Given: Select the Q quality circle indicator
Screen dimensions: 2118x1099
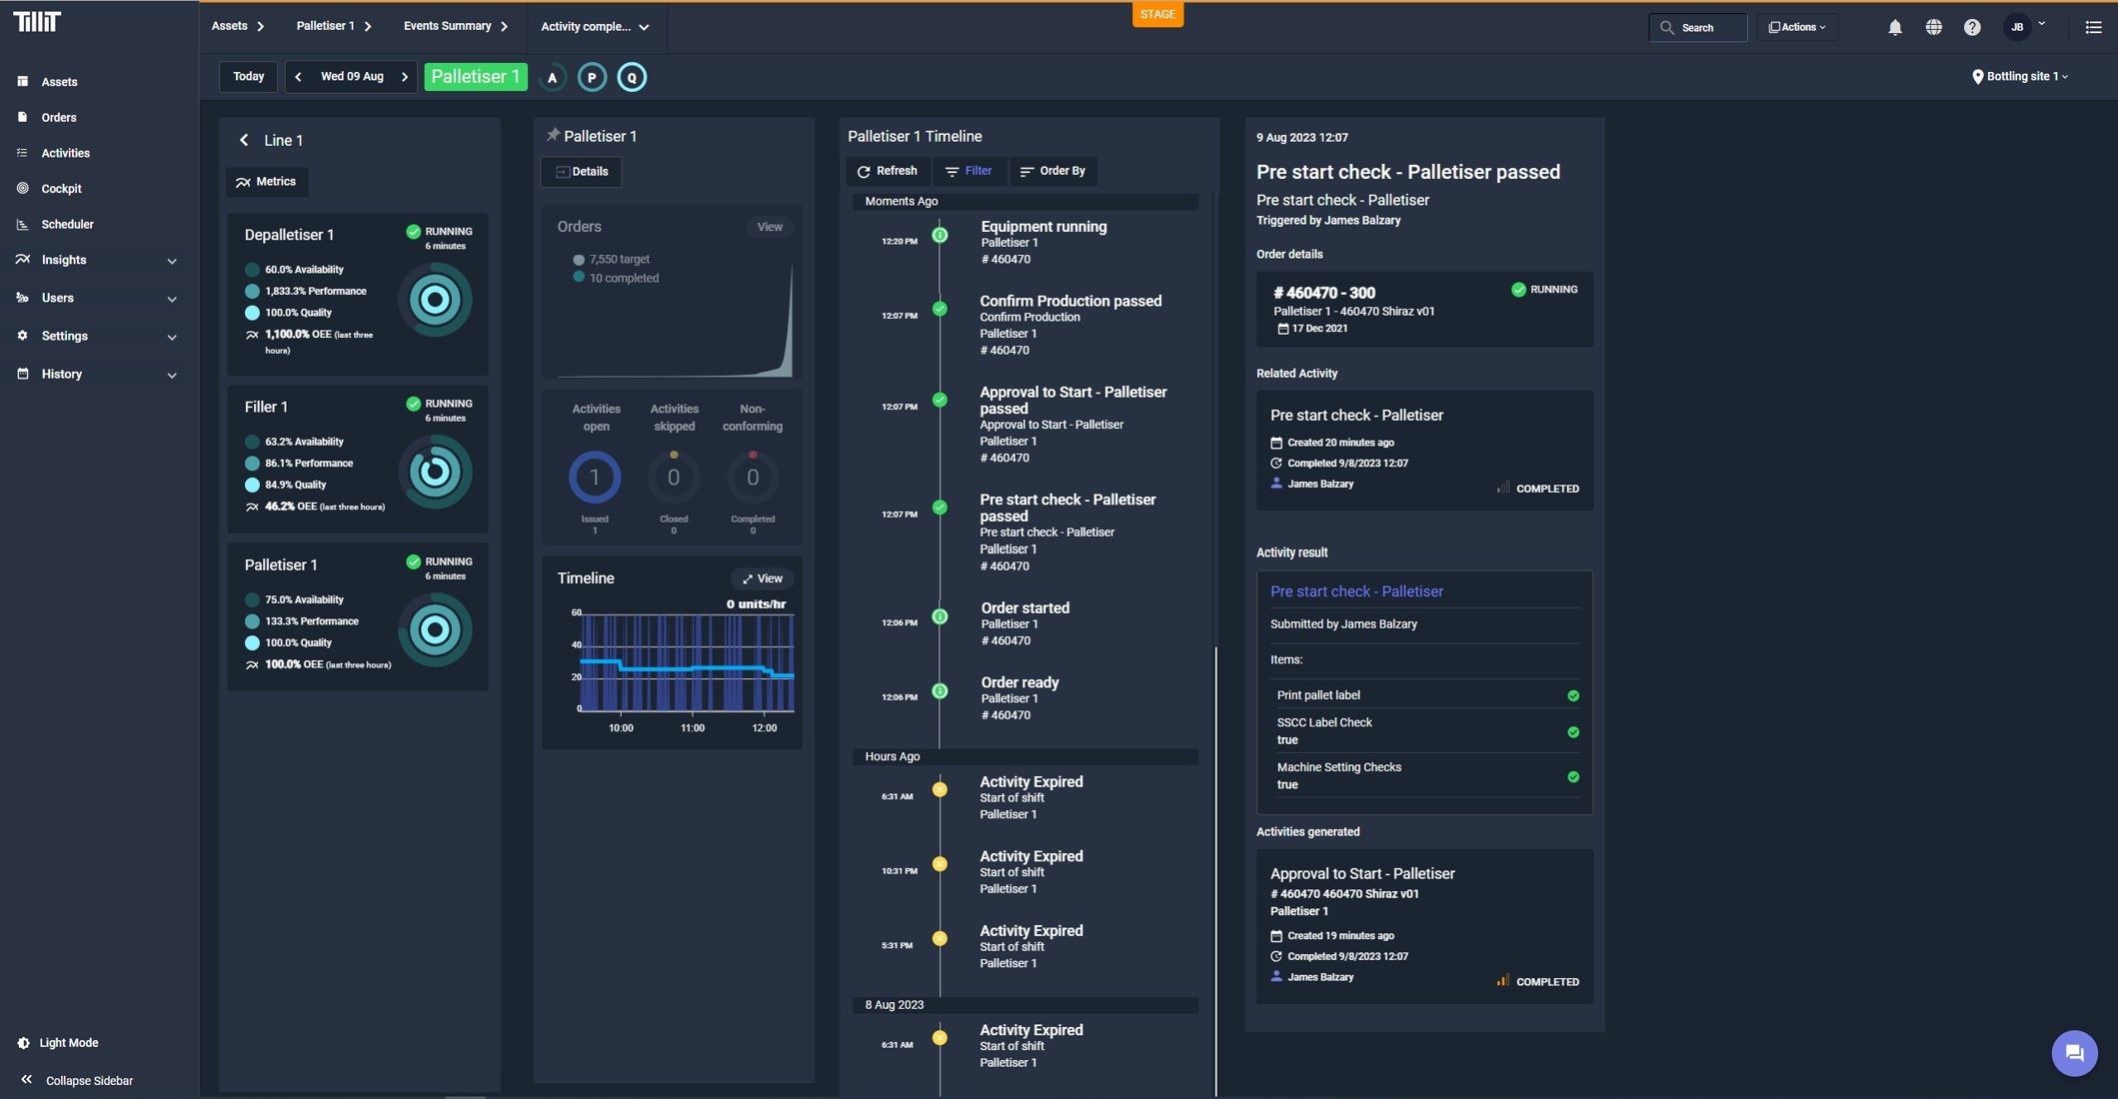Looking at the screenshot, I should click(632, 77).
